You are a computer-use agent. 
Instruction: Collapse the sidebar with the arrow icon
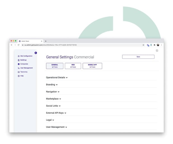pyautogui.click(x=36, y=53)
